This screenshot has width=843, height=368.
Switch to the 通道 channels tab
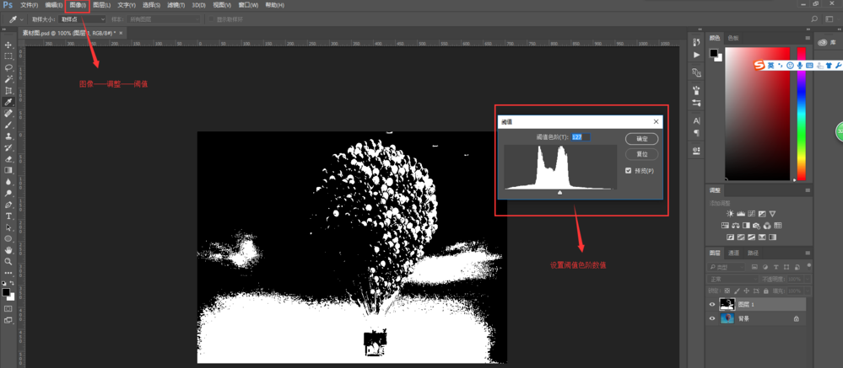point(734,253)
